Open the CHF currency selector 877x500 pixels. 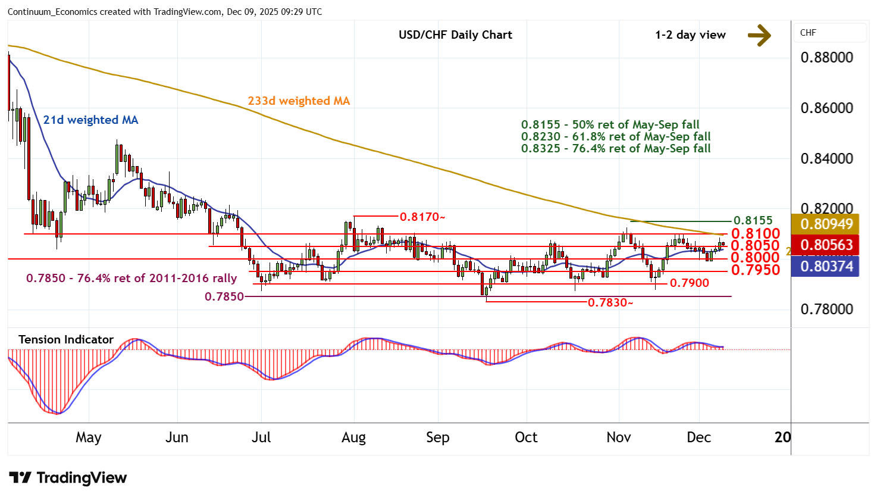(x=830, y=33)
